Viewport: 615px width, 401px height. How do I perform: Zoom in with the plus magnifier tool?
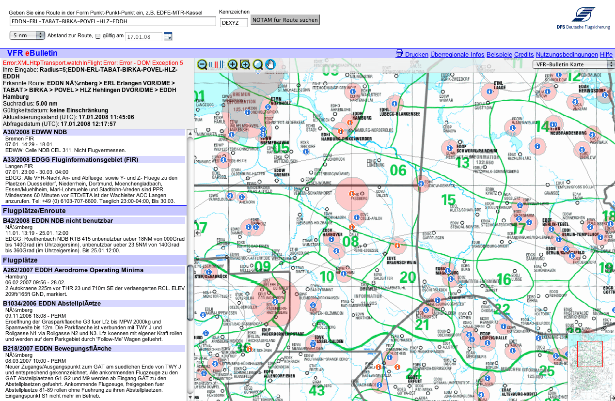(233, 64)
